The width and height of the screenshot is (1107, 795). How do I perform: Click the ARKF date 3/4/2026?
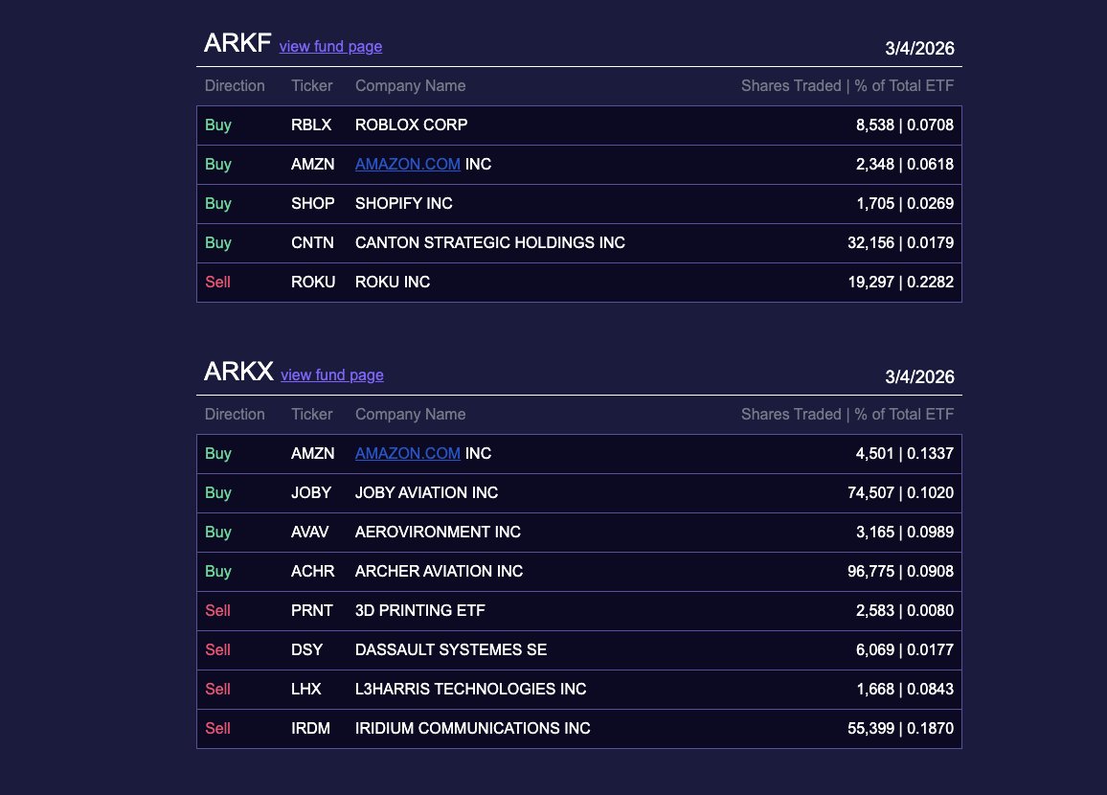[x=919, y=48]
